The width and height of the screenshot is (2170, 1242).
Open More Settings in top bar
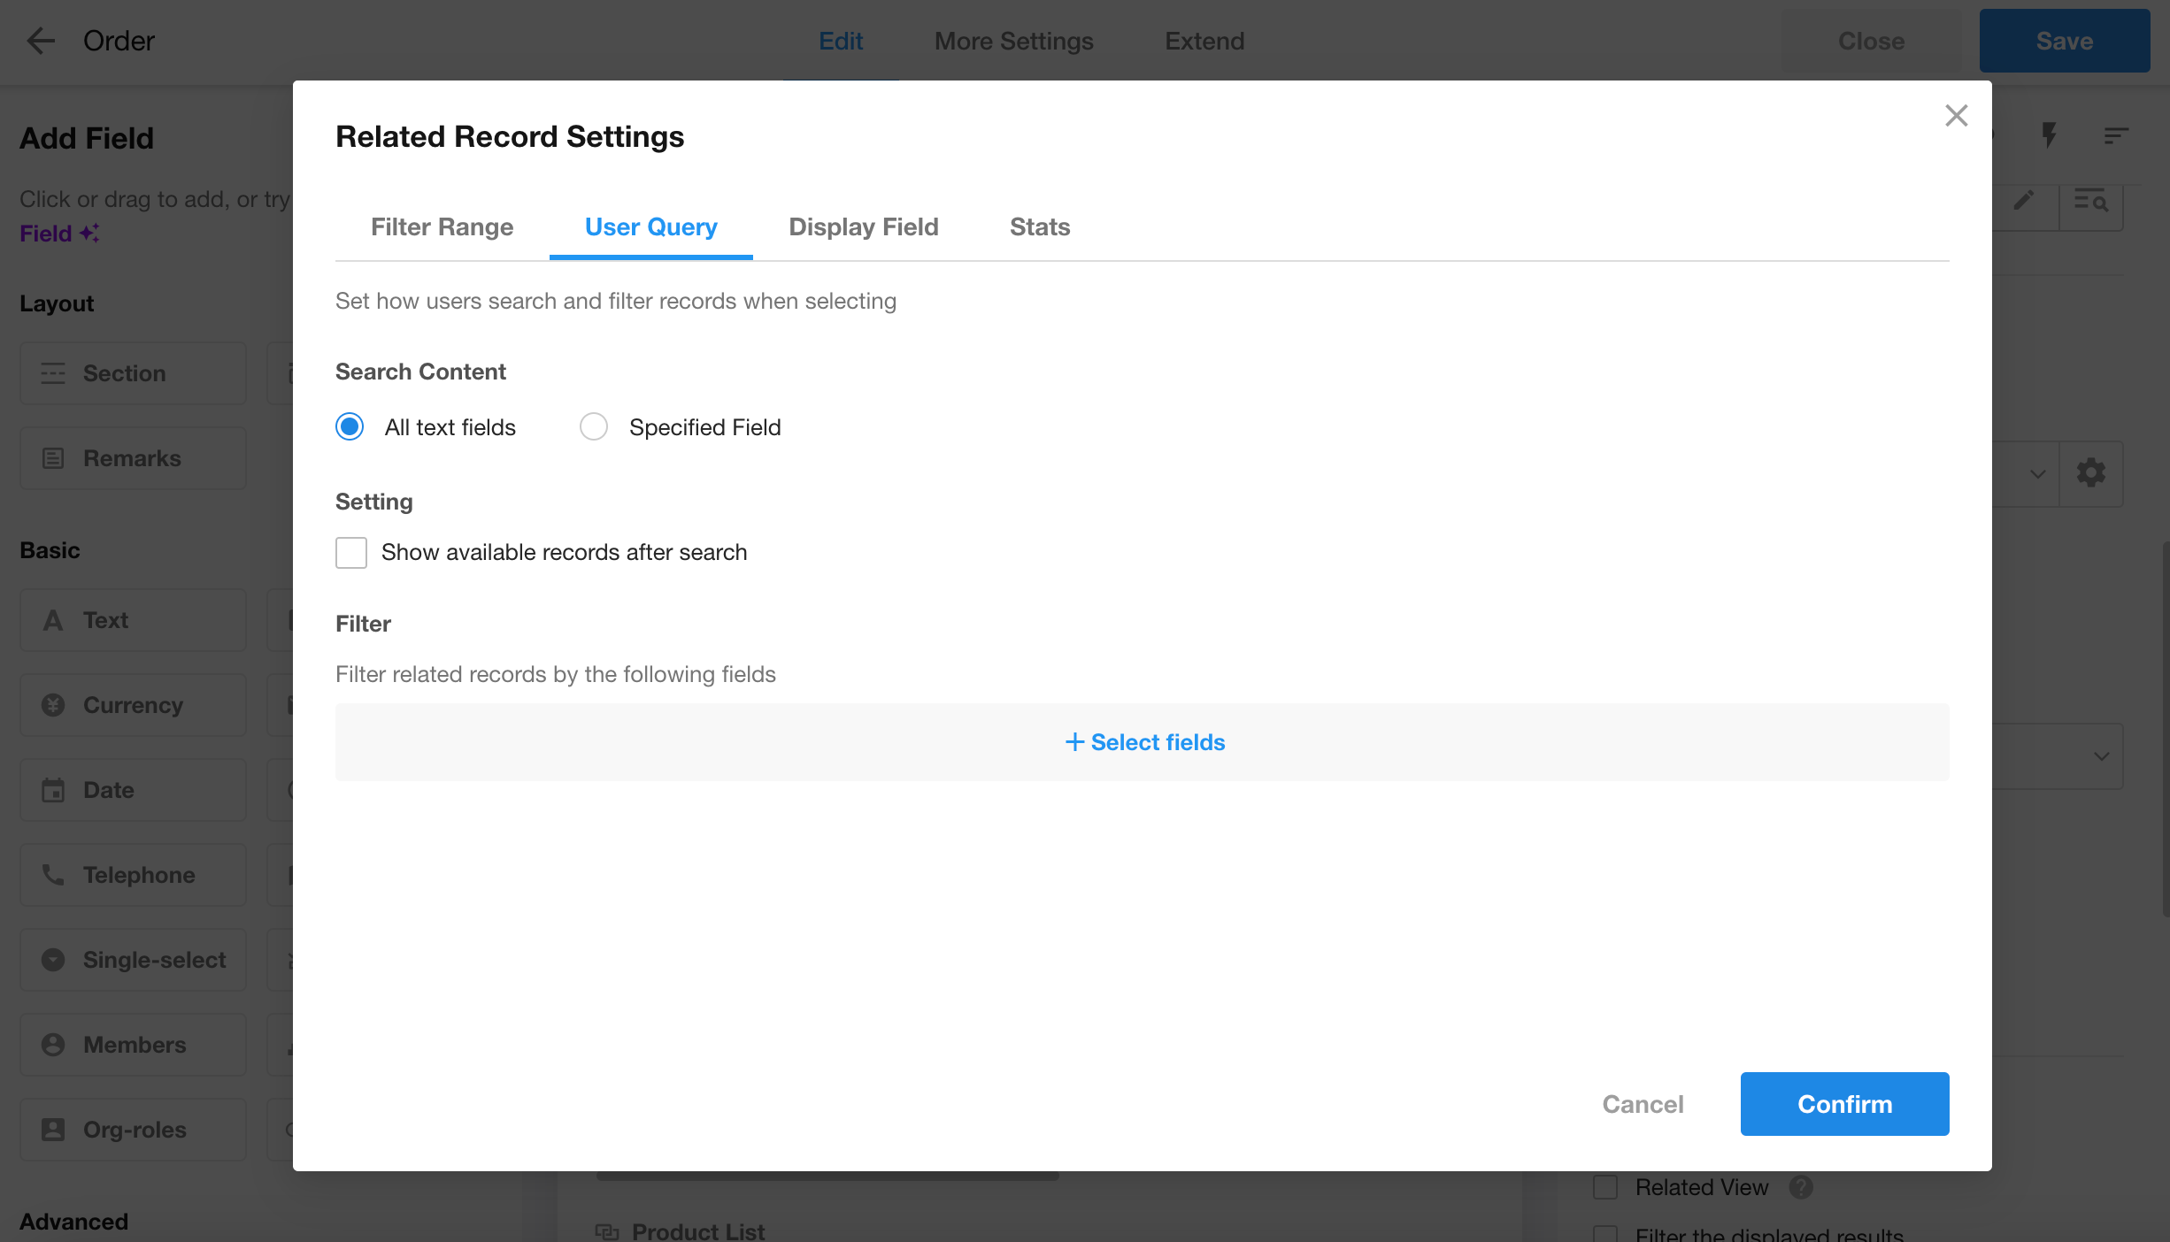pyautogui.click(x=1013, y=41)
